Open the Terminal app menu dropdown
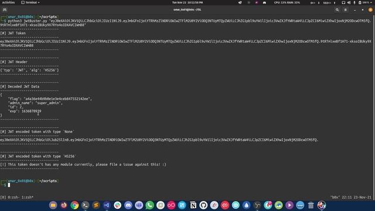The height and width of the screenshot is (211, 375). point(30,2)
